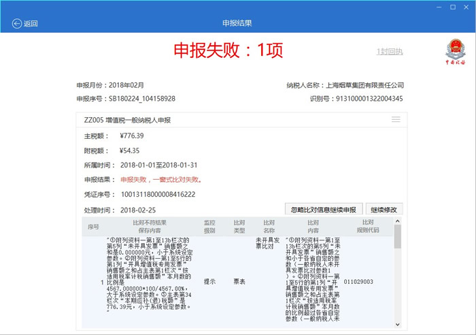Select the 比对类型 column header
The image size is (476, 335).
[239, 227]
